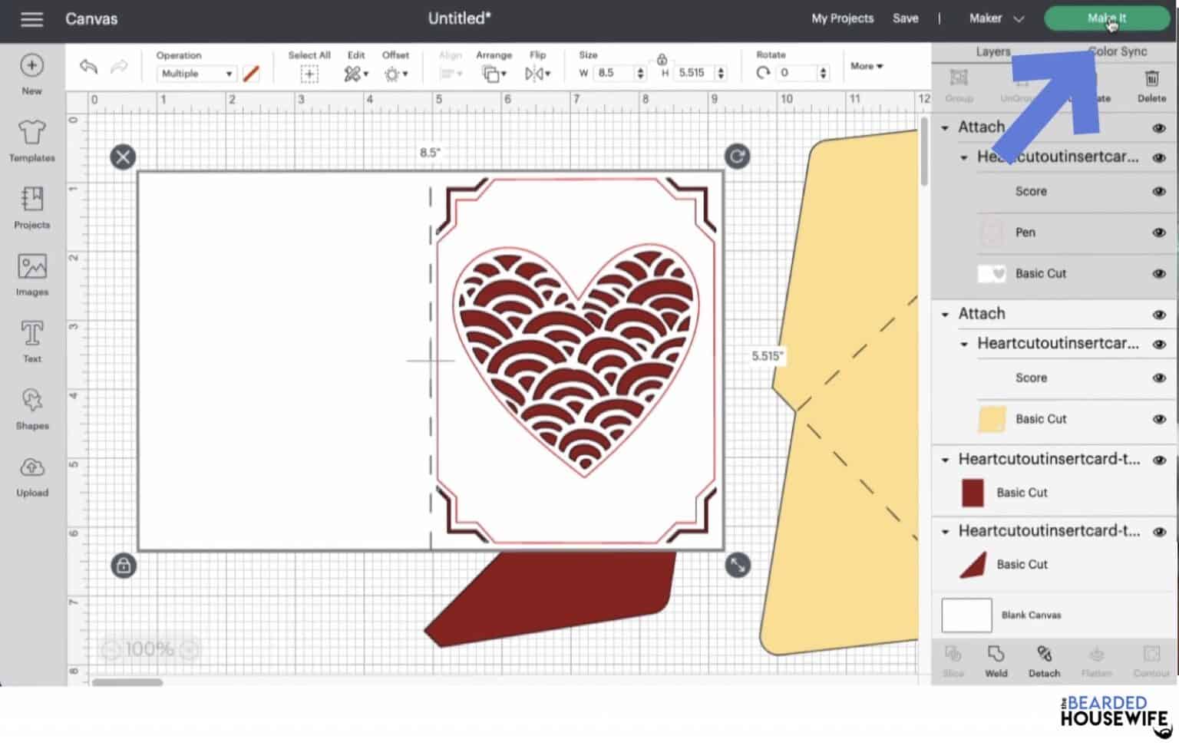Toggle visibility of the Score layer

pos(1158,191)
